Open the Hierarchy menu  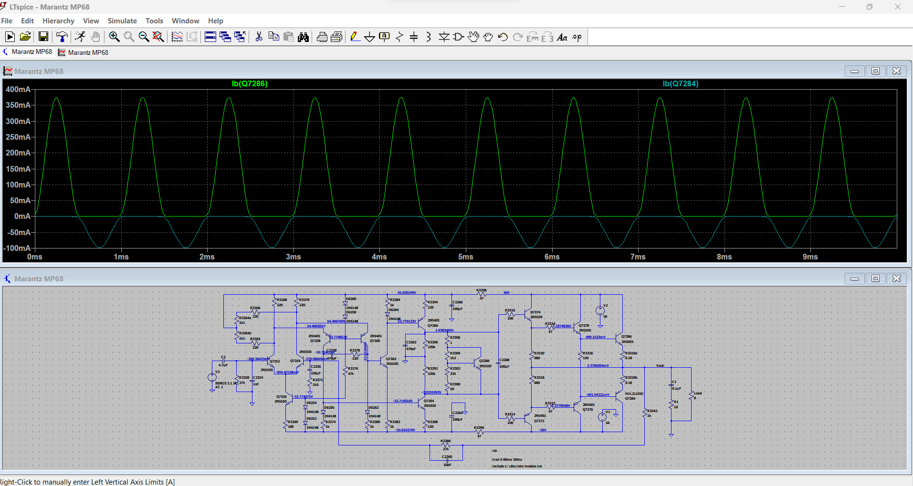pyautogui.click(x=58, y=21)
